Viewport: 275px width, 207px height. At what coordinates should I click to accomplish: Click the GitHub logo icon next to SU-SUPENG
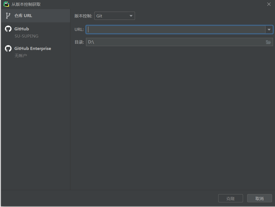click(8, 29)
